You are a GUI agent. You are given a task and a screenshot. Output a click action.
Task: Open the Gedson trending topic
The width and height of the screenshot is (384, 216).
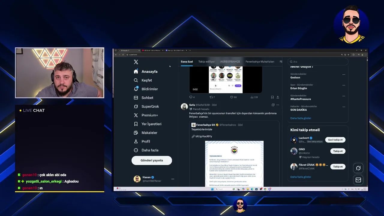pos(295,77)
